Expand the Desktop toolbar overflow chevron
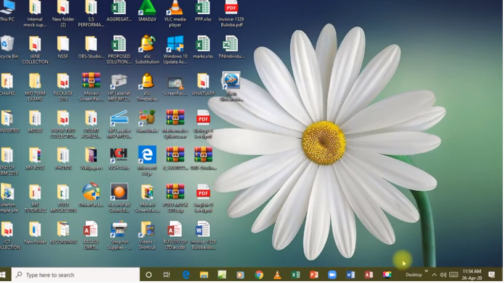The height and width of the screenshot is (283, 504). tap(426, 272)
